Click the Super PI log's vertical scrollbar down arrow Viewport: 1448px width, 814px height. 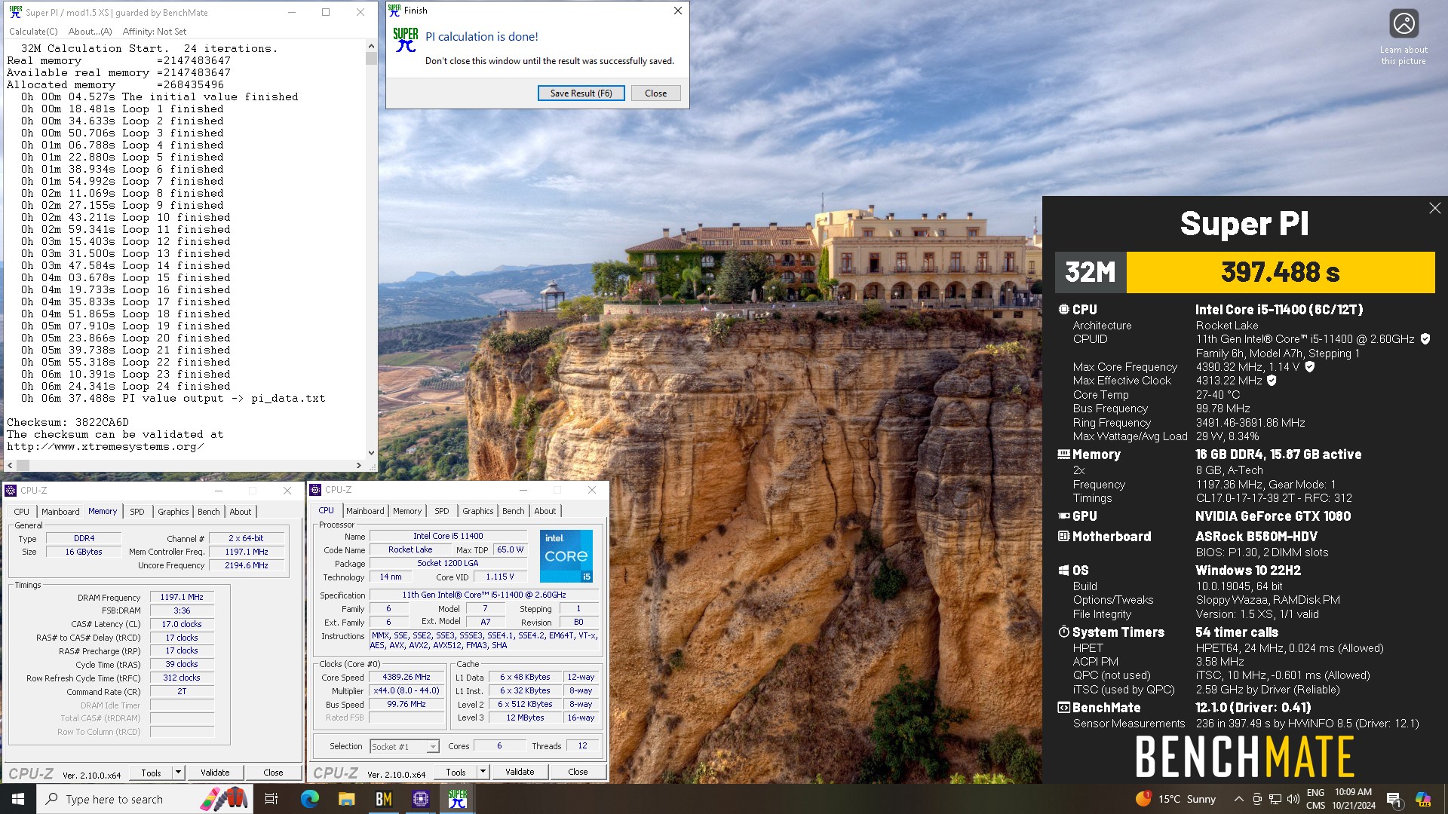coord(371,453)
